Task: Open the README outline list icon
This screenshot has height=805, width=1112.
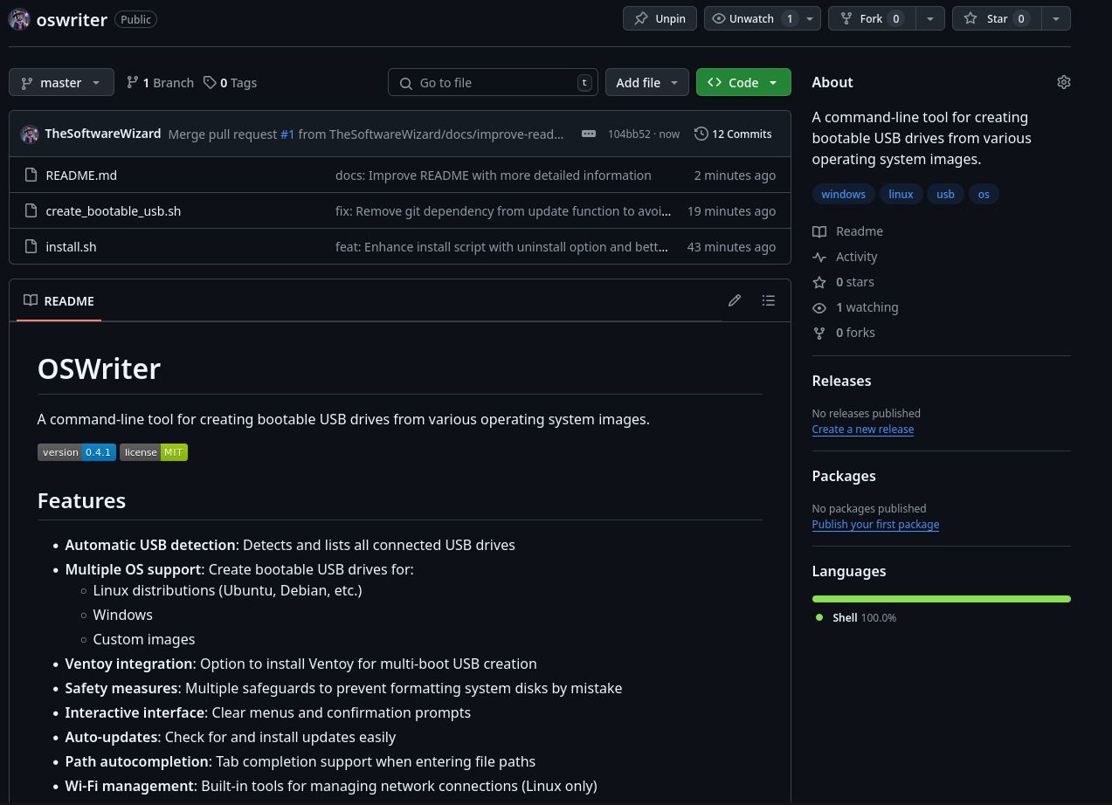Action: coord(769,300)
